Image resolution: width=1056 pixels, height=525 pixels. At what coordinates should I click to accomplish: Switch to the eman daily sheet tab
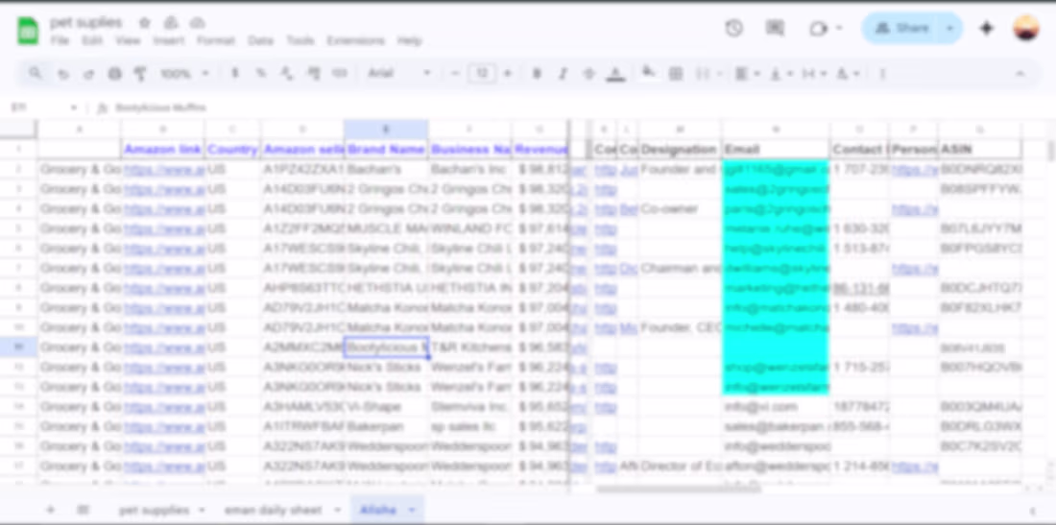273,511
